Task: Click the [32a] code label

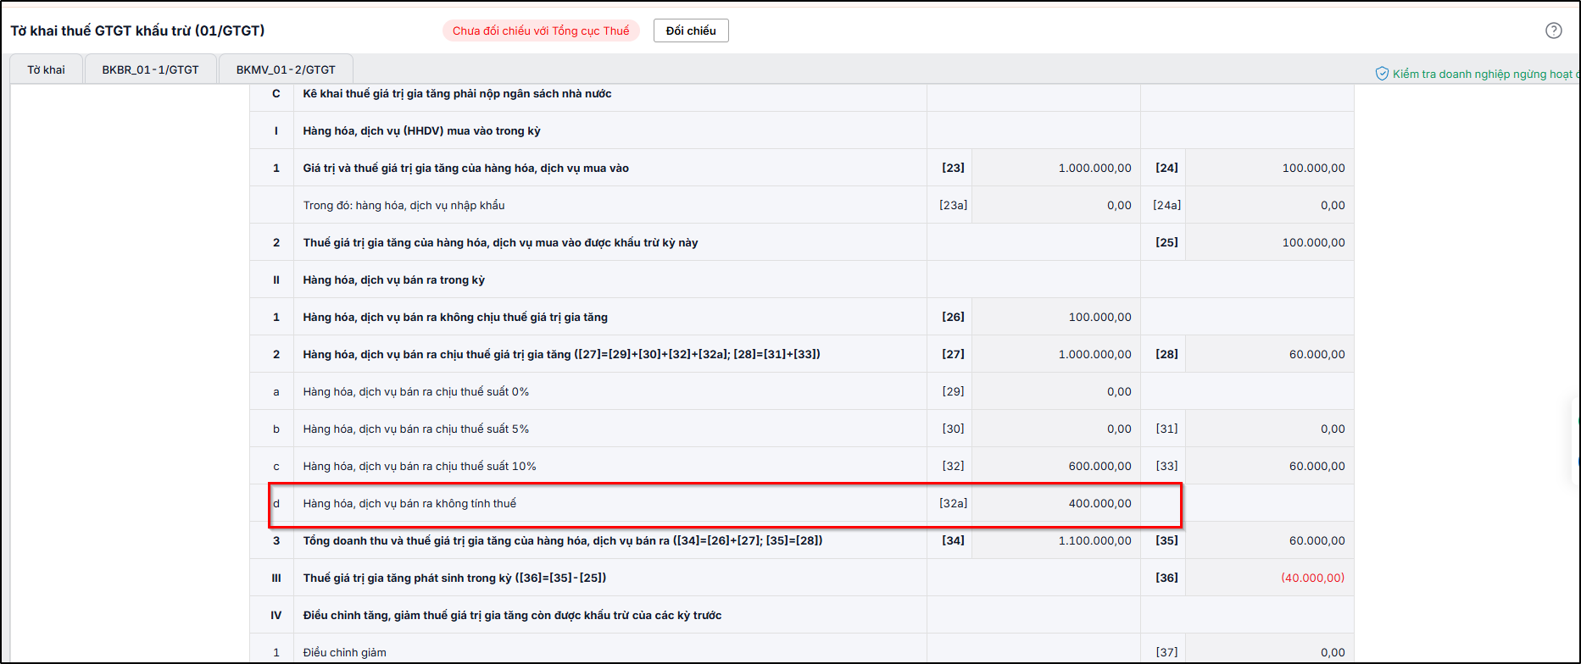Action: [953, 503]
